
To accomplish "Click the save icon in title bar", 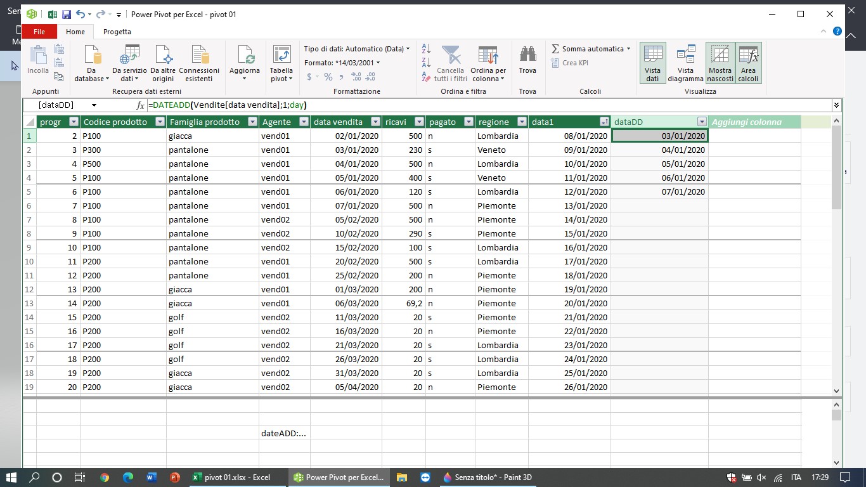I will [x=67, y=14].
